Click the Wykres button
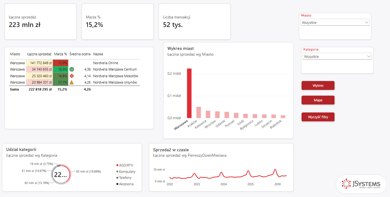390x197 pixels. [x=318, y=85]
